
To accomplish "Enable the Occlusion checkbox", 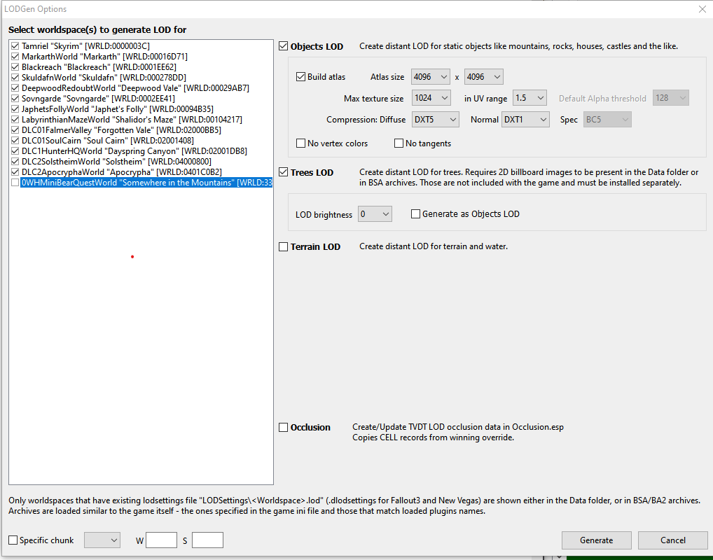I will [x=283, y=427].
